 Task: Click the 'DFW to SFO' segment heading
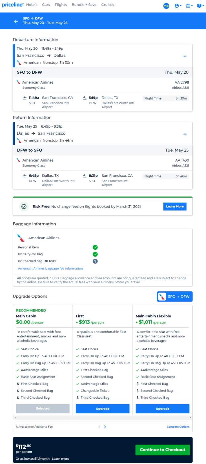(x=30, y=150)
